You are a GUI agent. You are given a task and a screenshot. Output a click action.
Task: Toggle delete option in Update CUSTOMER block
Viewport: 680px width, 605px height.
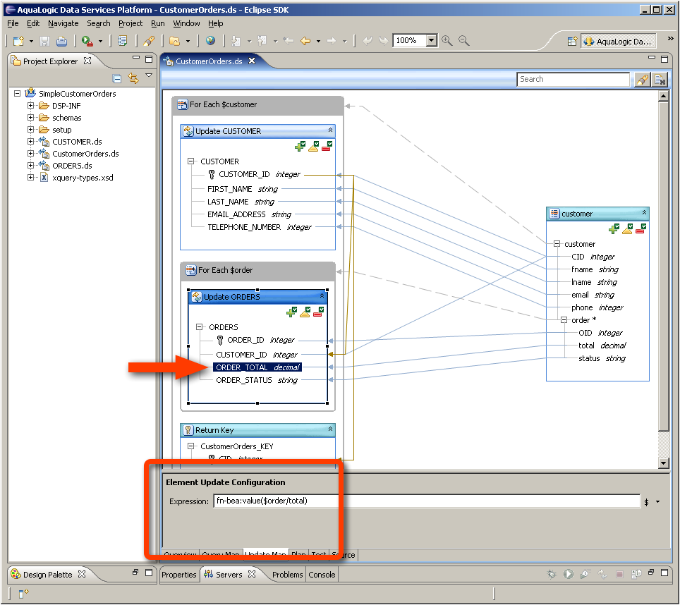(x=327, y=147)
